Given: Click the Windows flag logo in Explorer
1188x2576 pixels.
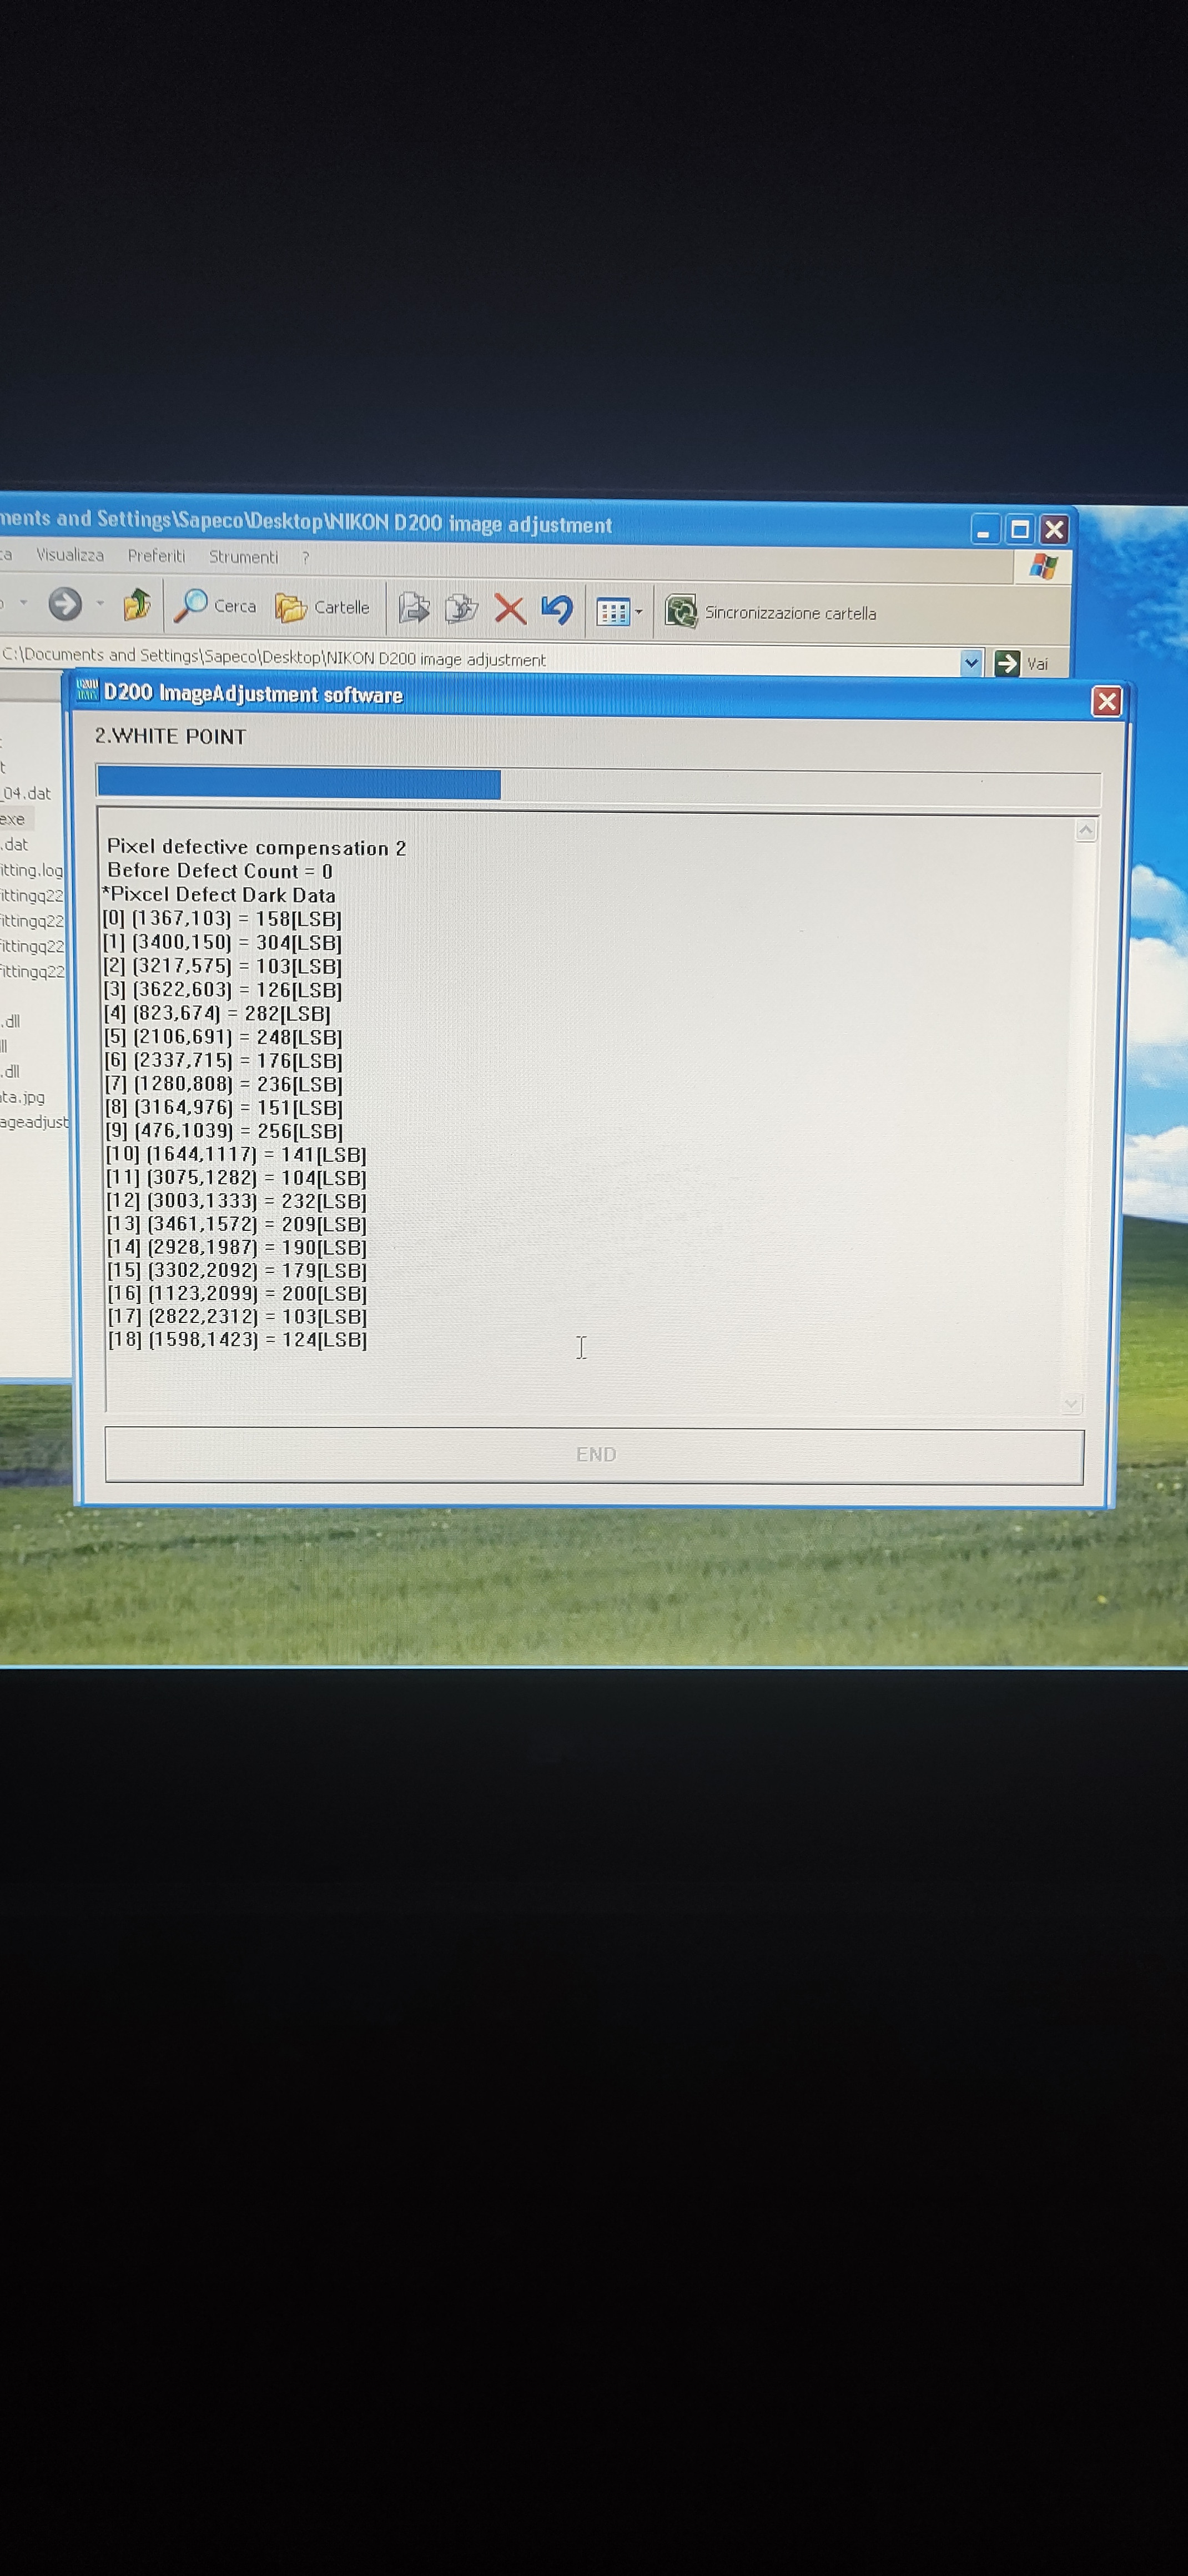Looking at the screenshot, I should 1043,566.
